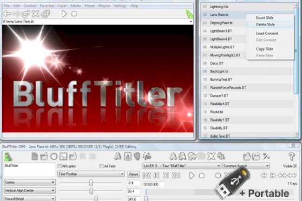Create a new show with the blank page icon

click(35, 156)
